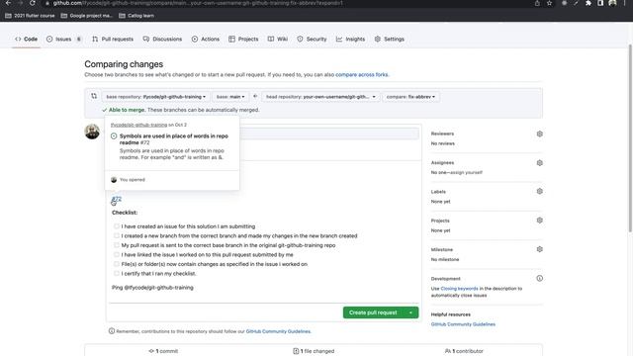Image resolution: width=633 pixels, height=356 pixels.
Task: Click the left arrow between base and head
Action: [255, 96]
